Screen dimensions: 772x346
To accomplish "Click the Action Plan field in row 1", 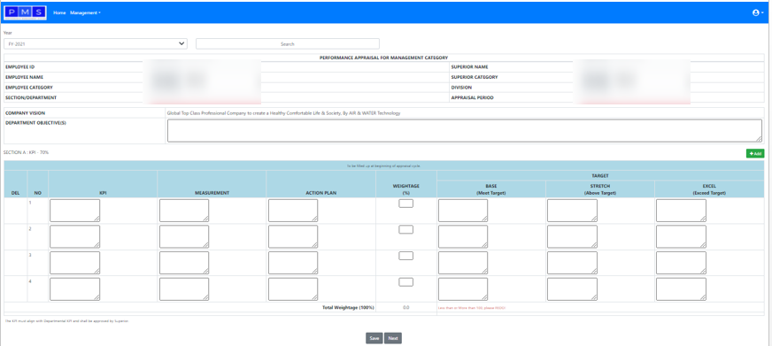I will [293, 210].
